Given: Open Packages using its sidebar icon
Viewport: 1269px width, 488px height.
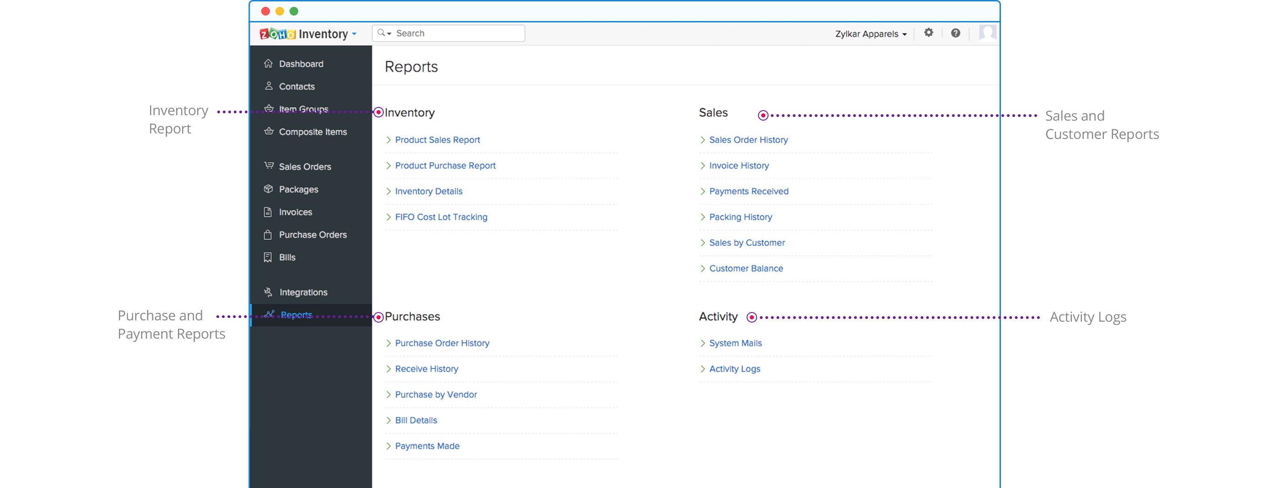Looking at the screenshot, I should point(269,189).
